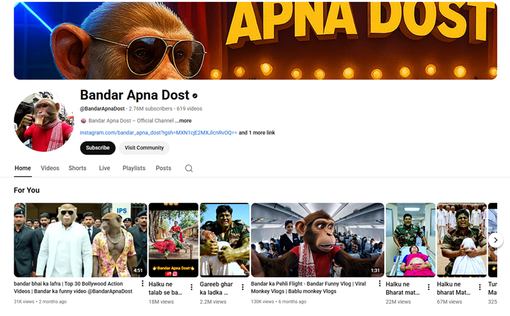510x316 pixels.
Task: Open options menu for 'Bandar ka Pehli Flight' video
Action: [379, 283]
